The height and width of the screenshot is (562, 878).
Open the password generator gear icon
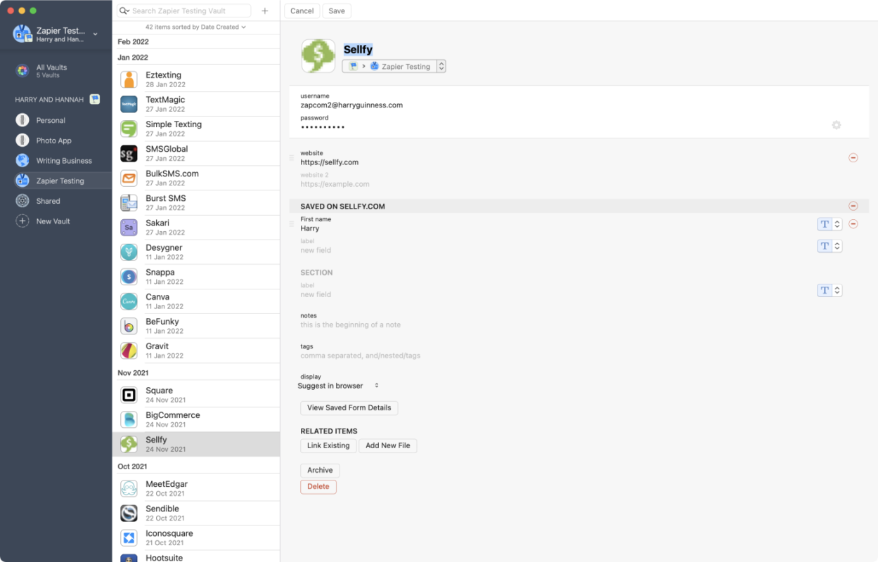point(836,125)
